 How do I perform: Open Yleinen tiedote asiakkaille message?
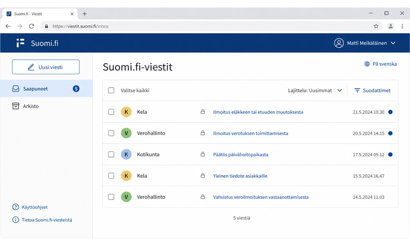coord(240,176)
